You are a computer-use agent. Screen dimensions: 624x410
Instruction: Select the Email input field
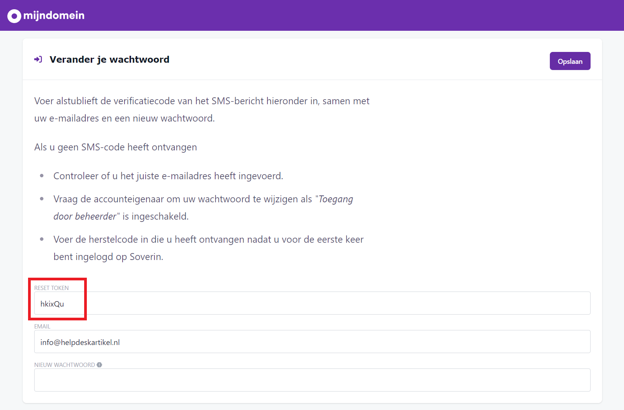(312, 342)
